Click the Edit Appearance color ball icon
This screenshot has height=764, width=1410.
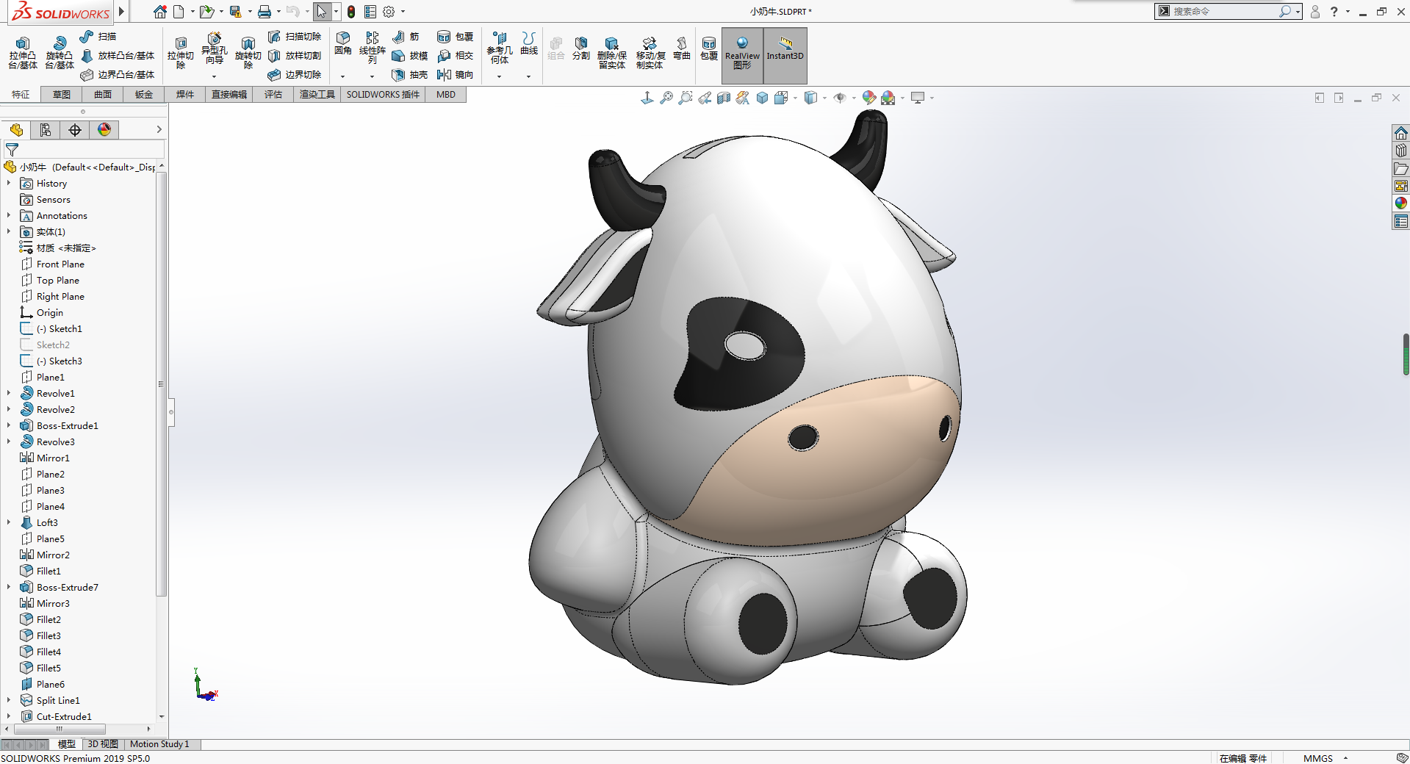click(869, 98)
